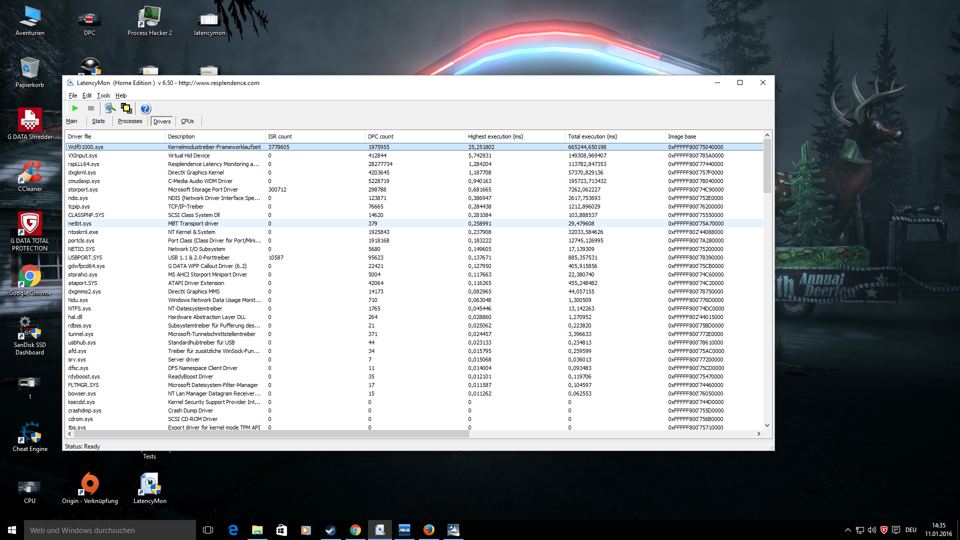Select the dxgkrnl.sys driver row

click(x=82, y=172)
